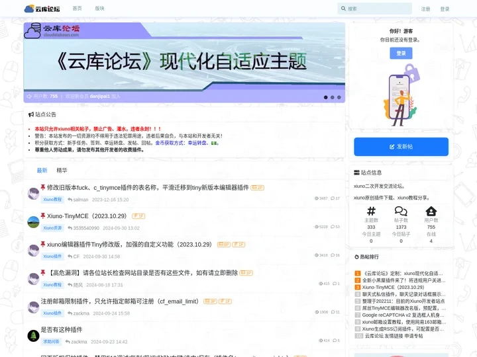Open hot post 全新小黑屋插件来了
The height and width of the screenshot is (357, 477).
[x=404, y=280]
